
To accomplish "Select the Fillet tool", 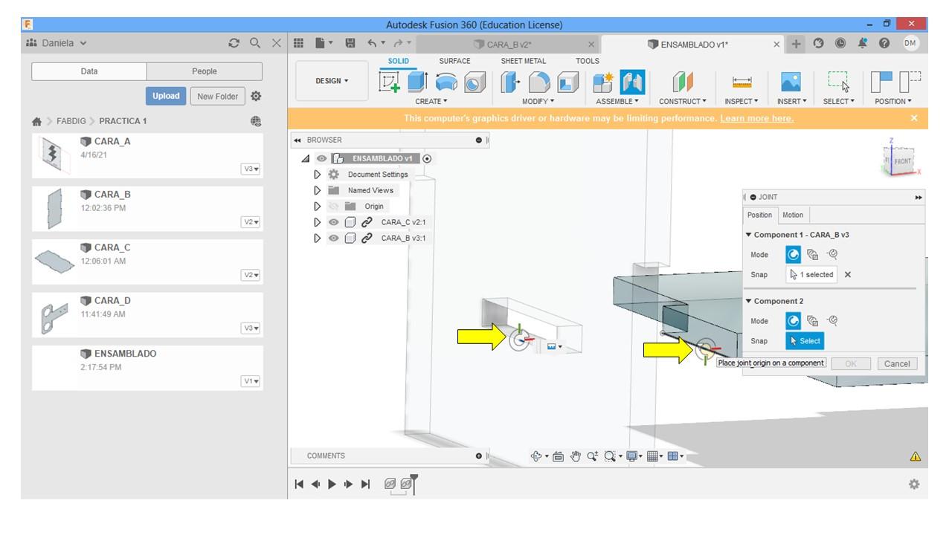I will click(539, 82).
